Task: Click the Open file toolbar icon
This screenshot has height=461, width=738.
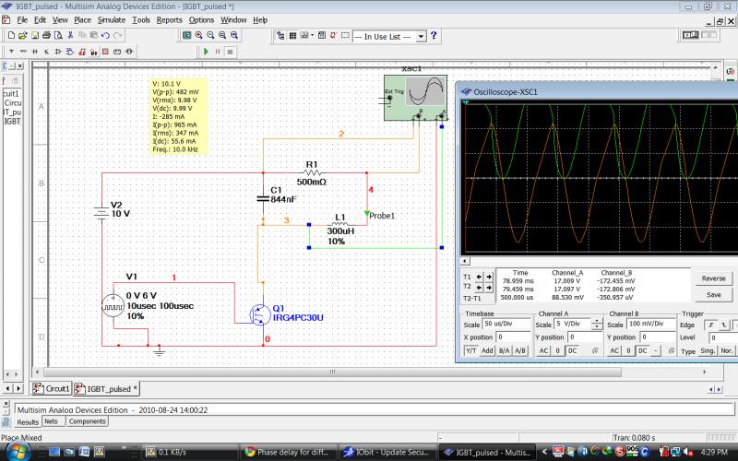Action: click(23, 35)
